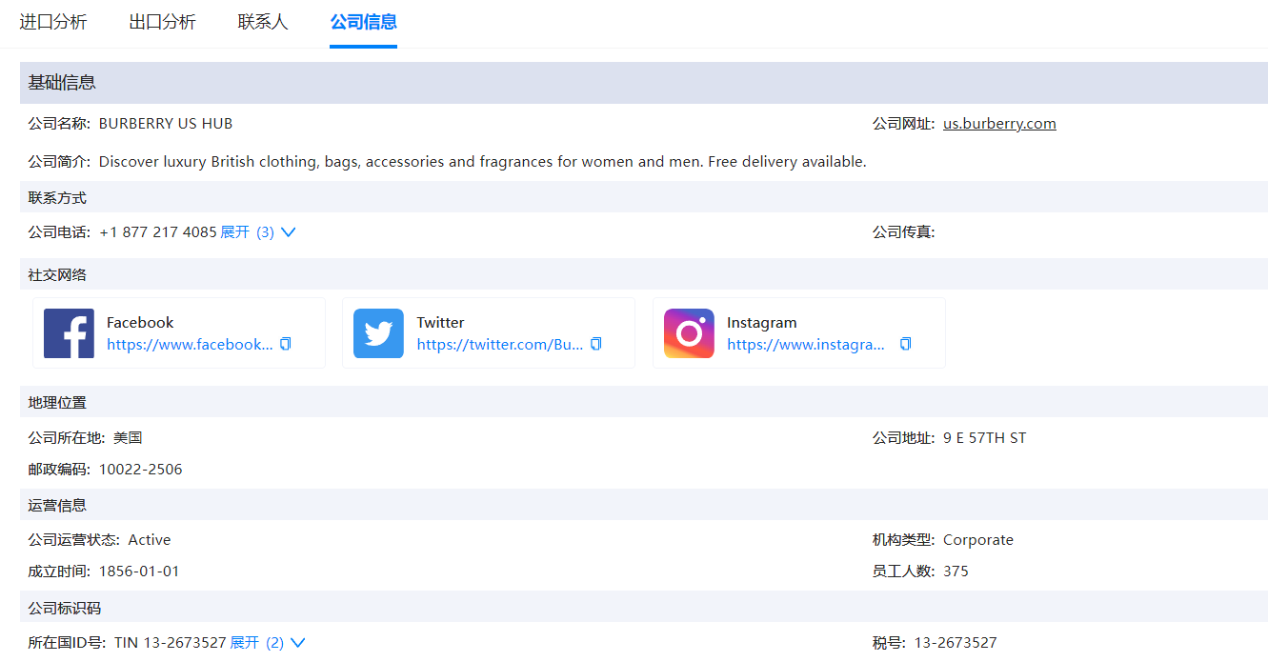Open the Twitter bird logo icon
The image size is (1268, 662).
(x=378, y=332)
